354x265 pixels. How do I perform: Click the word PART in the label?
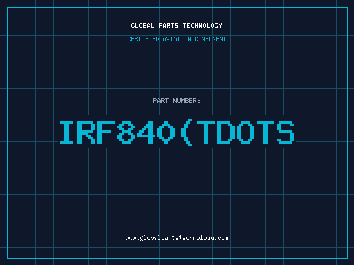(161, 101)
